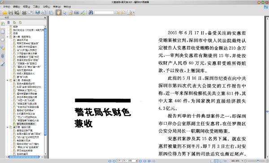
Task: Choose the arrow Select tool
Action: tap(65, 13)
